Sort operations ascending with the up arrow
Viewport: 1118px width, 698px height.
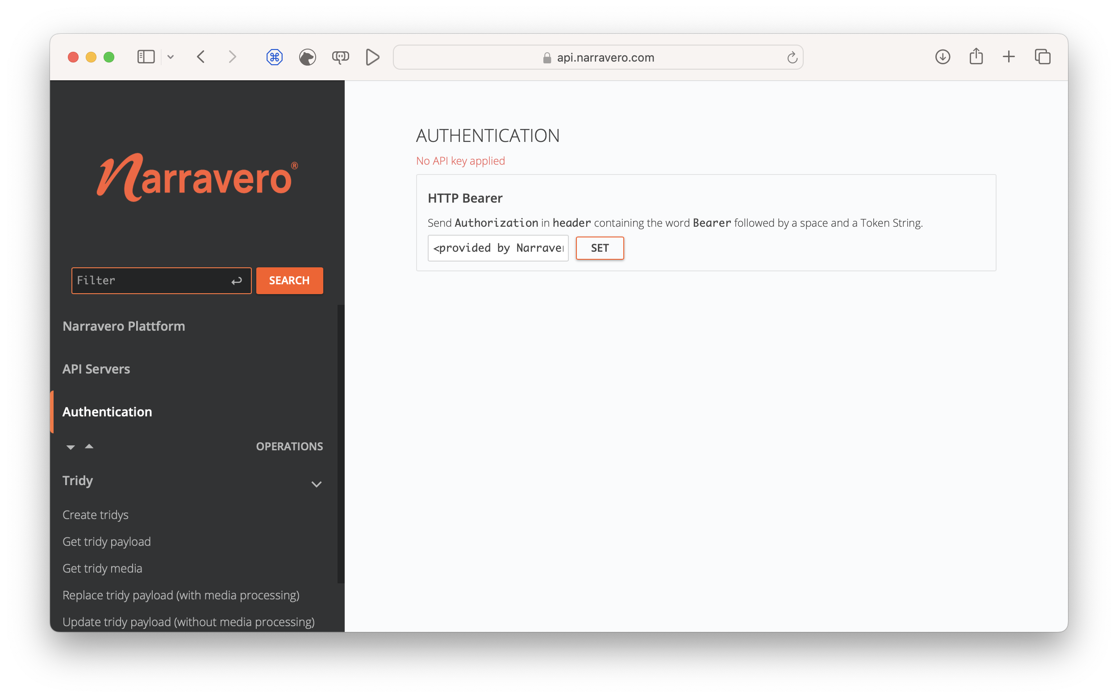[89, 446]
